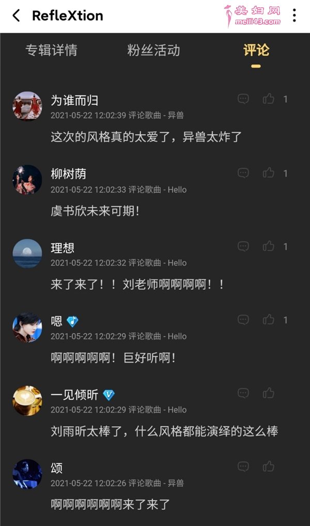Reply to 为谁而归's comment via bubble icon
This screenshot has width=310, height=526.
(x=243, y=99)
